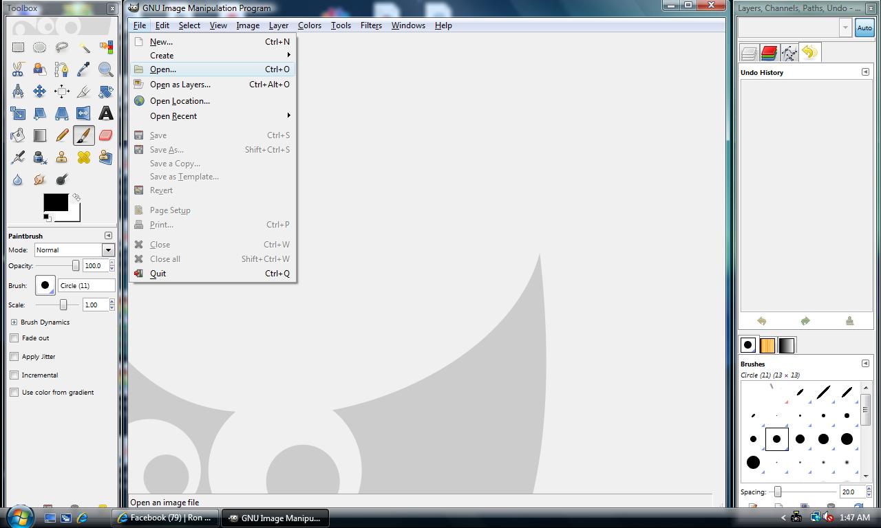
Task: Click the foreground color black swatch
Action: point(55,202)
